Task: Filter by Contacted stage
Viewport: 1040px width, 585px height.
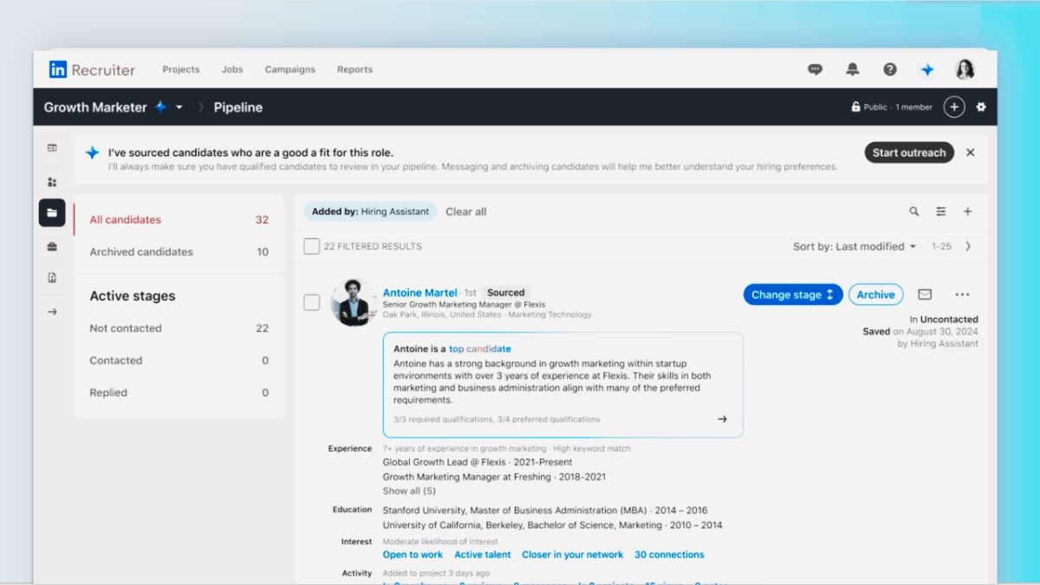Action: pos(179,360)
